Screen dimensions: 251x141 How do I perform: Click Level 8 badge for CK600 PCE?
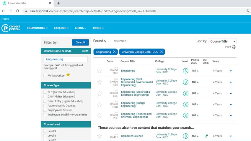click(x=185, y=115)
